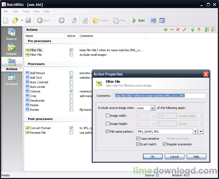Open the Source panel in sidebar
Screen dimensions: 219x179
12,34
